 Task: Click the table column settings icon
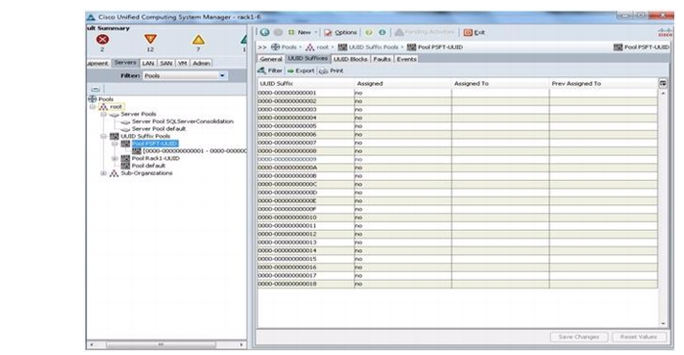pyautogui.click(x=663, y=83)
